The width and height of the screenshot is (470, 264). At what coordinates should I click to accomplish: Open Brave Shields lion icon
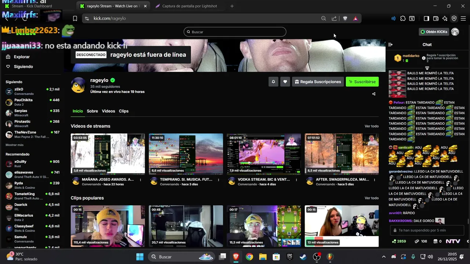(x=345, y=18)
